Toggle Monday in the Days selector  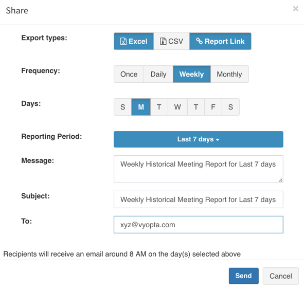(x=141, y=107)
